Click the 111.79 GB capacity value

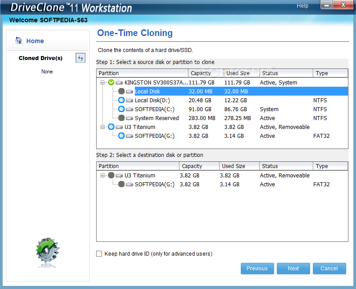pos(202,83)
